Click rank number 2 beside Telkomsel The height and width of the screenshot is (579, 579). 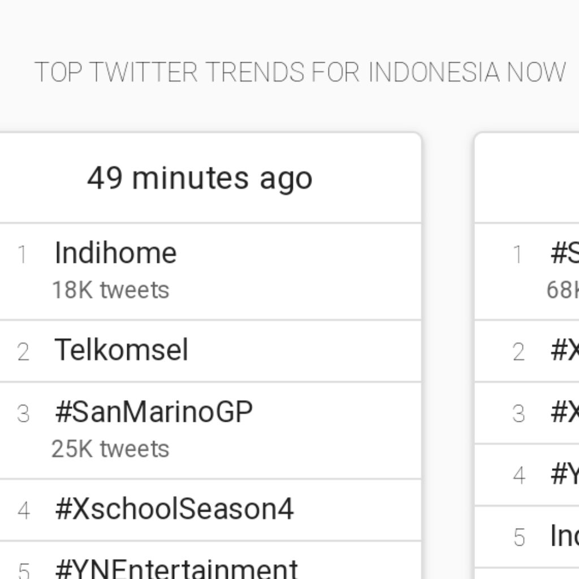23,352
